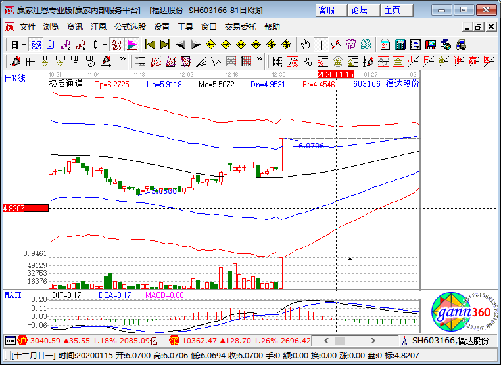The width and height of the screenshot is (501, 365).
Task: Click the yellow diamond right-arrow icon
Action: pyautogui.click(x=226, y=45)
